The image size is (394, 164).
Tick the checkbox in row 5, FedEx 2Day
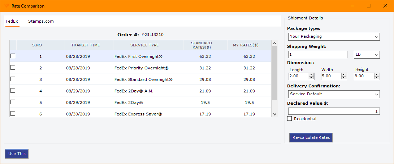(x=13, y=102)
